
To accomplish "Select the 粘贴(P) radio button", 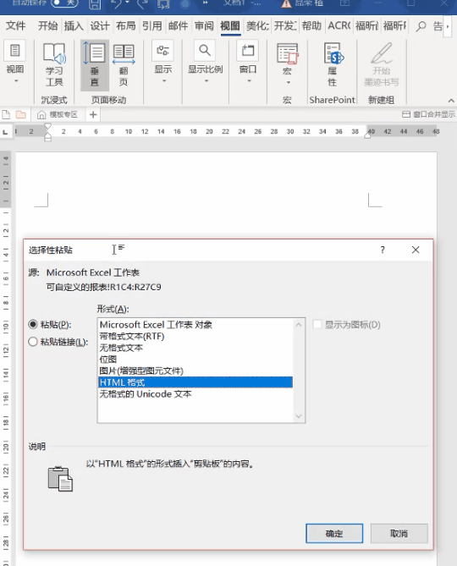I will pyautogui.click(x=33, y=324).
